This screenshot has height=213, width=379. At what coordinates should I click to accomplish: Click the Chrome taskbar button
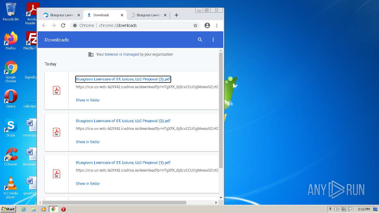[x=53, y=209]
